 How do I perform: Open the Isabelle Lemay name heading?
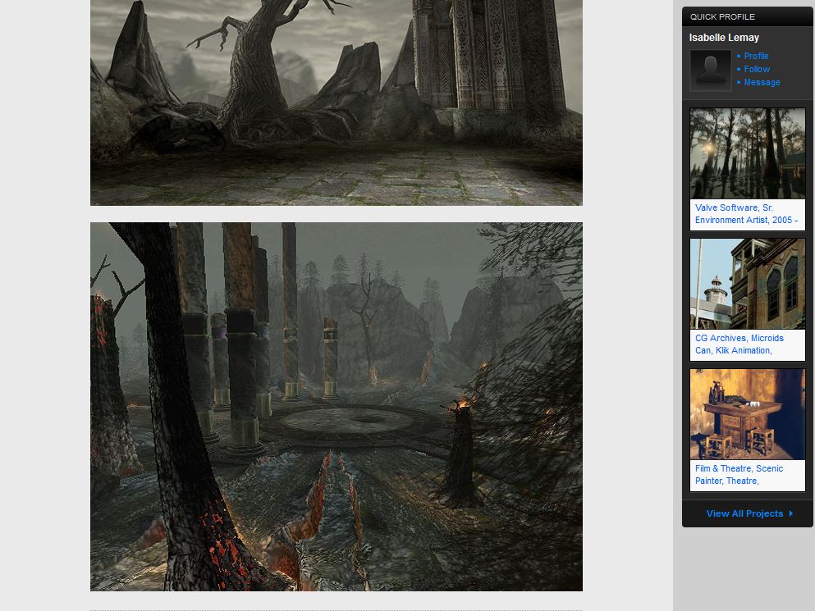tap(724, 38)
